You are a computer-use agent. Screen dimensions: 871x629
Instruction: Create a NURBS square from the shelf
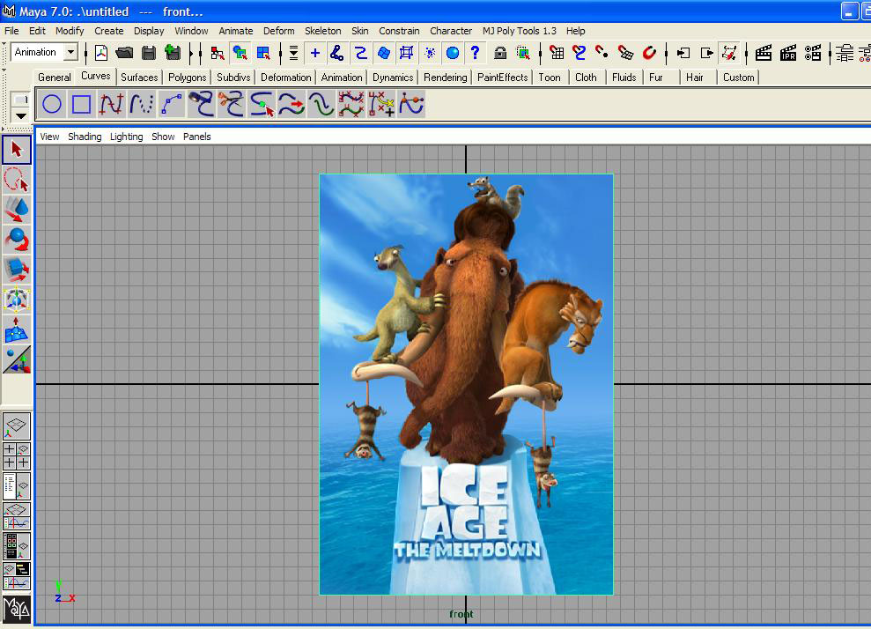click(82, 104)
